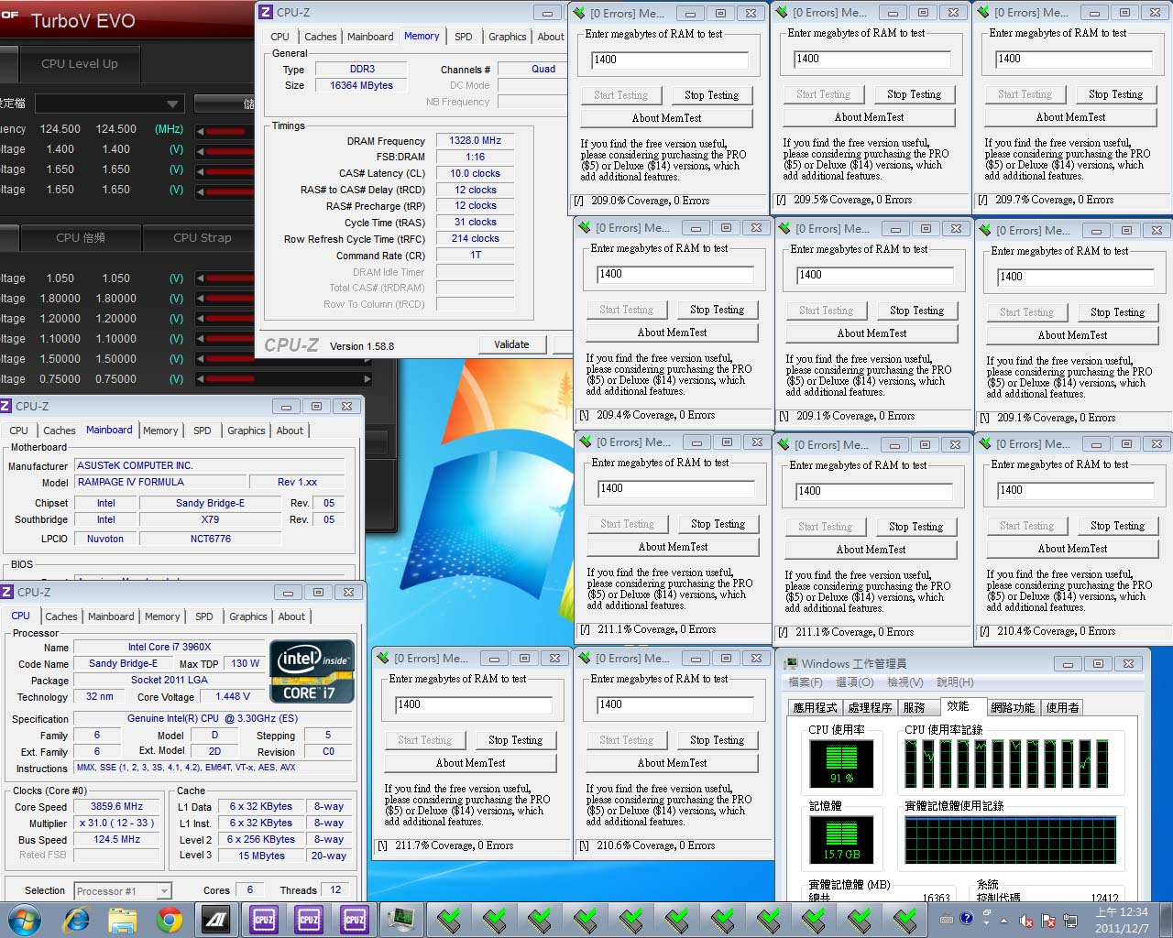
Task: Show hidden tray icons arrow
Action: click(1003, 920)
